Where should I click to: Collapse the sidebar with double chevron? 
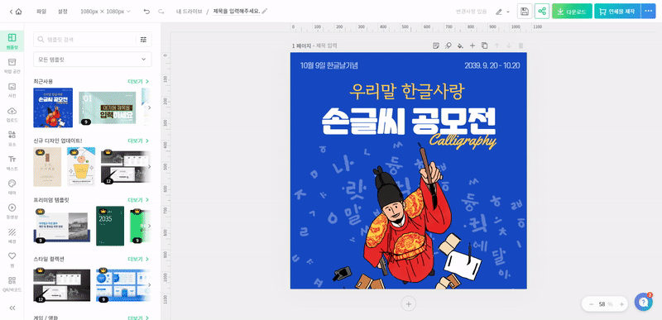click(x=12, y=308)
